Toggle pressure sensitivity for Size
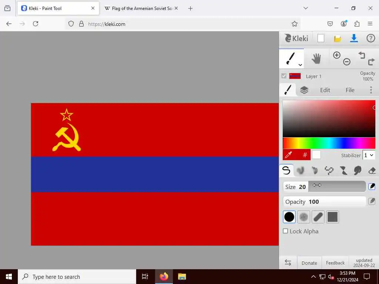379x284 pixels. point(372,186)
